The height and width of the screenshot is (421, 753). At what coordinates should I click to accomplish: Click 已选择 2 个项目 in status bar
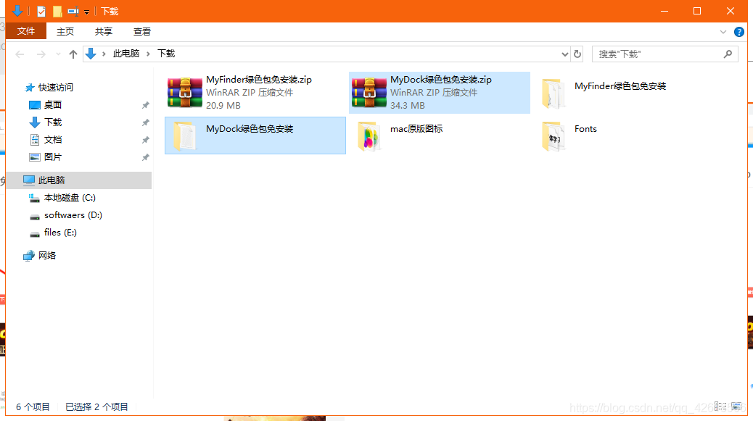click(96, 407)
